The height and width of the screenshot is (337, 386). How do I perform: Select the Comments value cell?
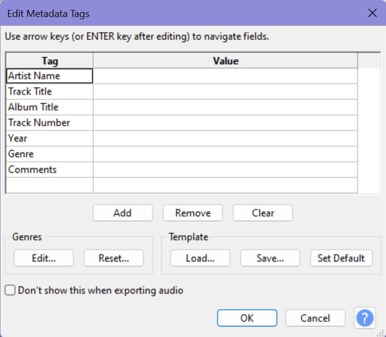(x=225, y=169)
